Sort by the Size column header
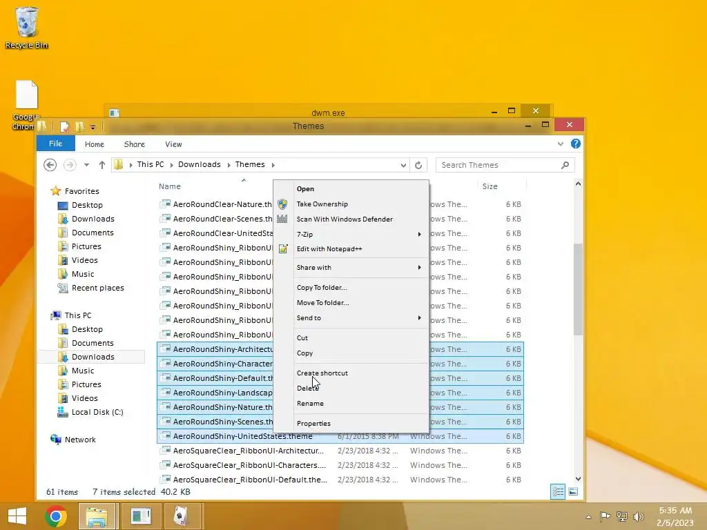The image size is (707, 530). click(x=490, y=186)
